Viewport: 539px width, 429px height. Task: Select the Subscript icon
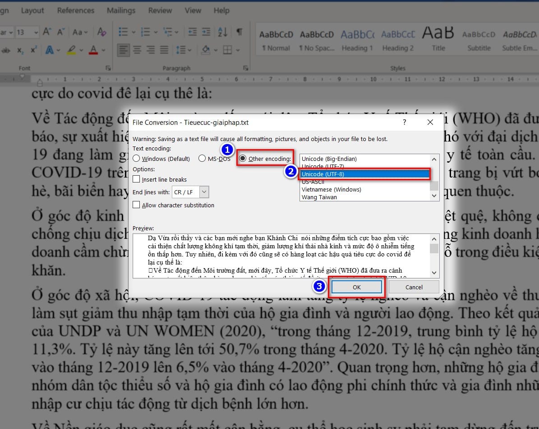point(21,50)
